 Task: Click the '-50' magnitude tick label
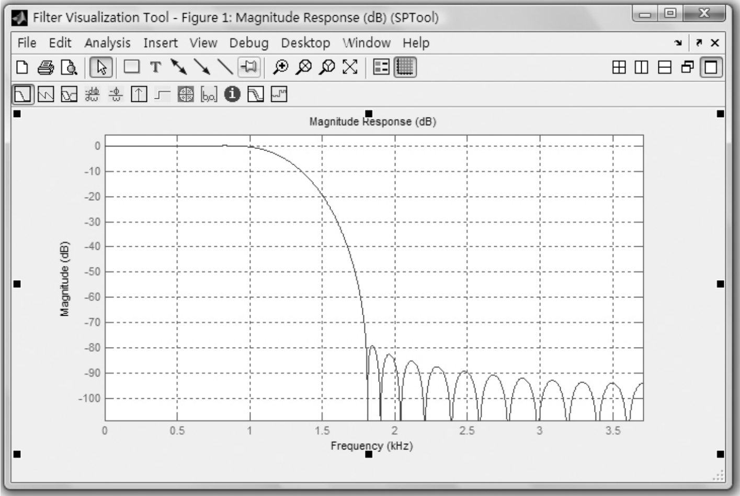(x=92, y=272)
